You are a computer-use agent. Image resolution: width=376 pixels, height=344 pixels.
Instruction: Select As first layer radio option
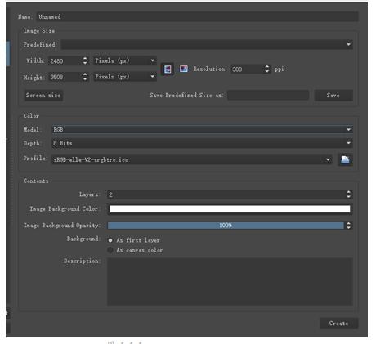click(x=110, y=240)
